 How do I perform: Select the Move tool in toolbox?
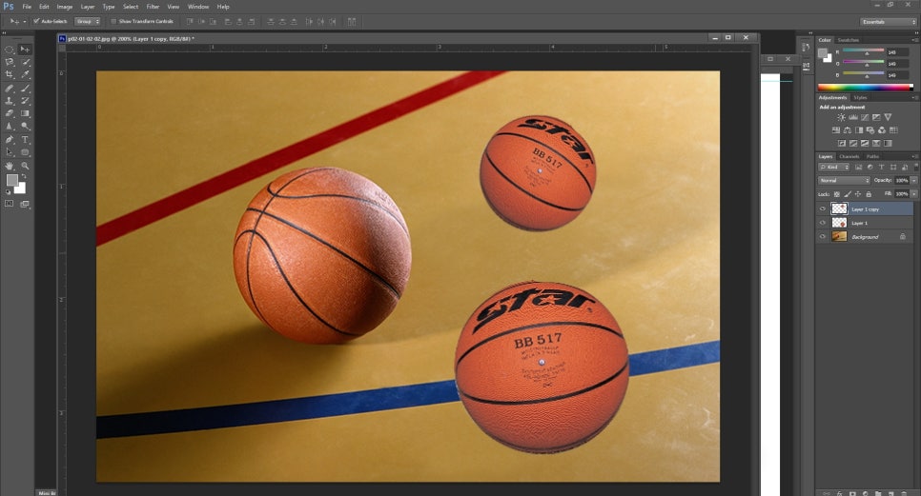tap(25, 50)
